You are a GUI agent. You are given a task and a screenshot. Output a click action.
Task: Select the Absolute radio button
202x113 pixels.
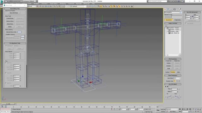(x=6, y=46)
